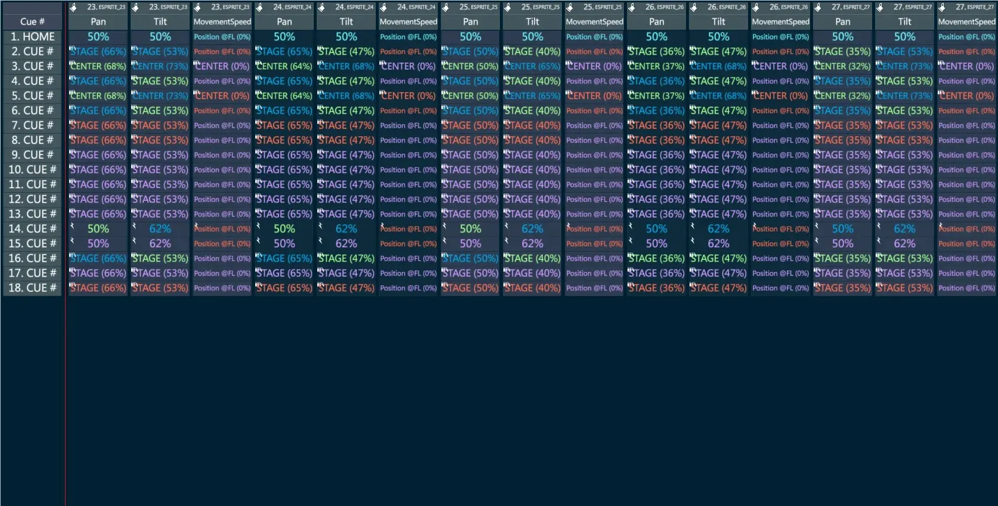Select the 9. CUE # row label
Image resolution: width=998 pixels, height=506 pixels.
pos(32,155)
